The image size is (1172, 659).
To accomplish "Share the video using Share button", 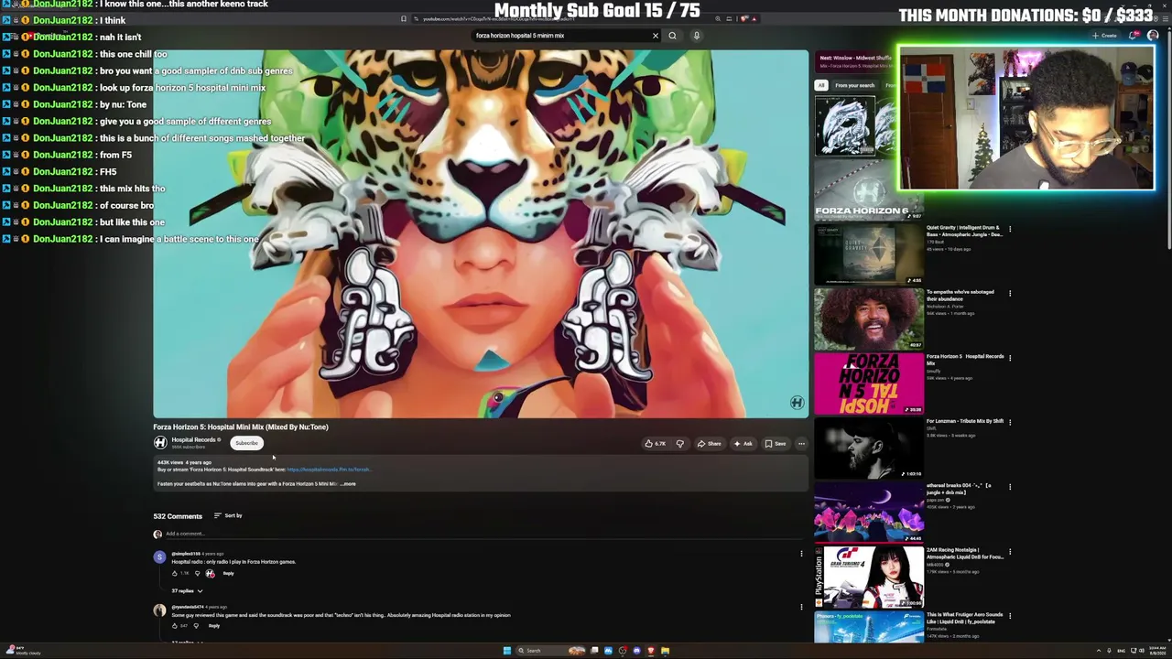I will pos(709,444).
